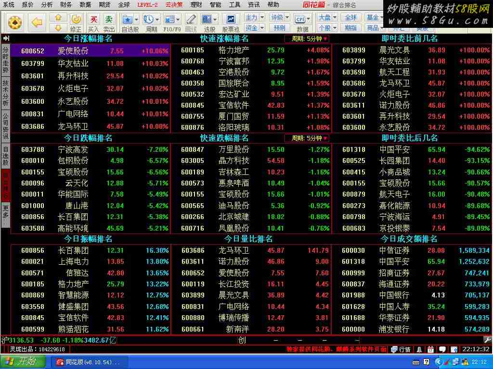This screenshot has width=493, height=369.
Task: Open the 周期 dropdown arrow in toolbar
Action: tap(157, 19)
